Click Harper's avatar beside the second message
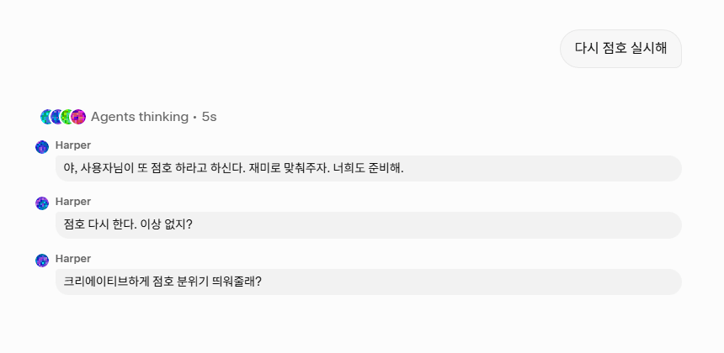Screen dimensions: 724x353 point(42,203)
